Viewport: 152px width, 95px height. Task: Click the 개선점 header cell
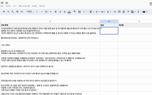(x=135, y=25)
